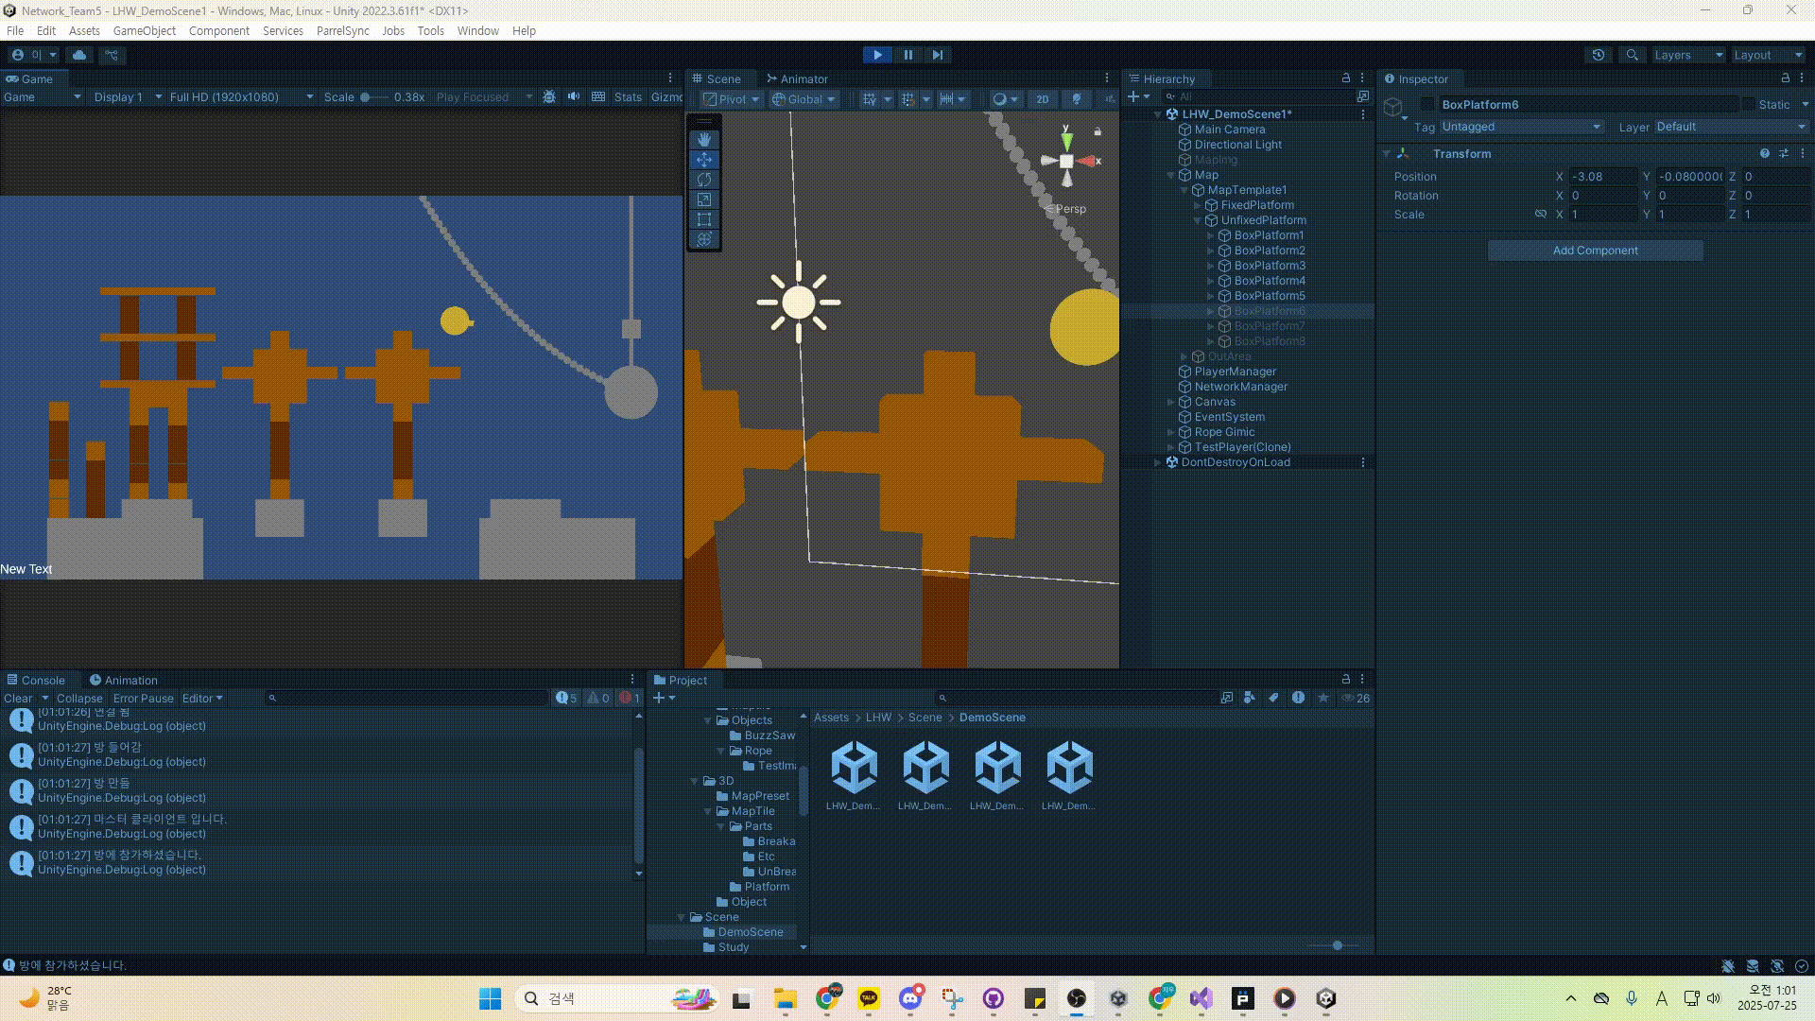The height and width of the screenshot is (1021, 1815).
Task: Click the Step frame button
Action: (937, 55)
